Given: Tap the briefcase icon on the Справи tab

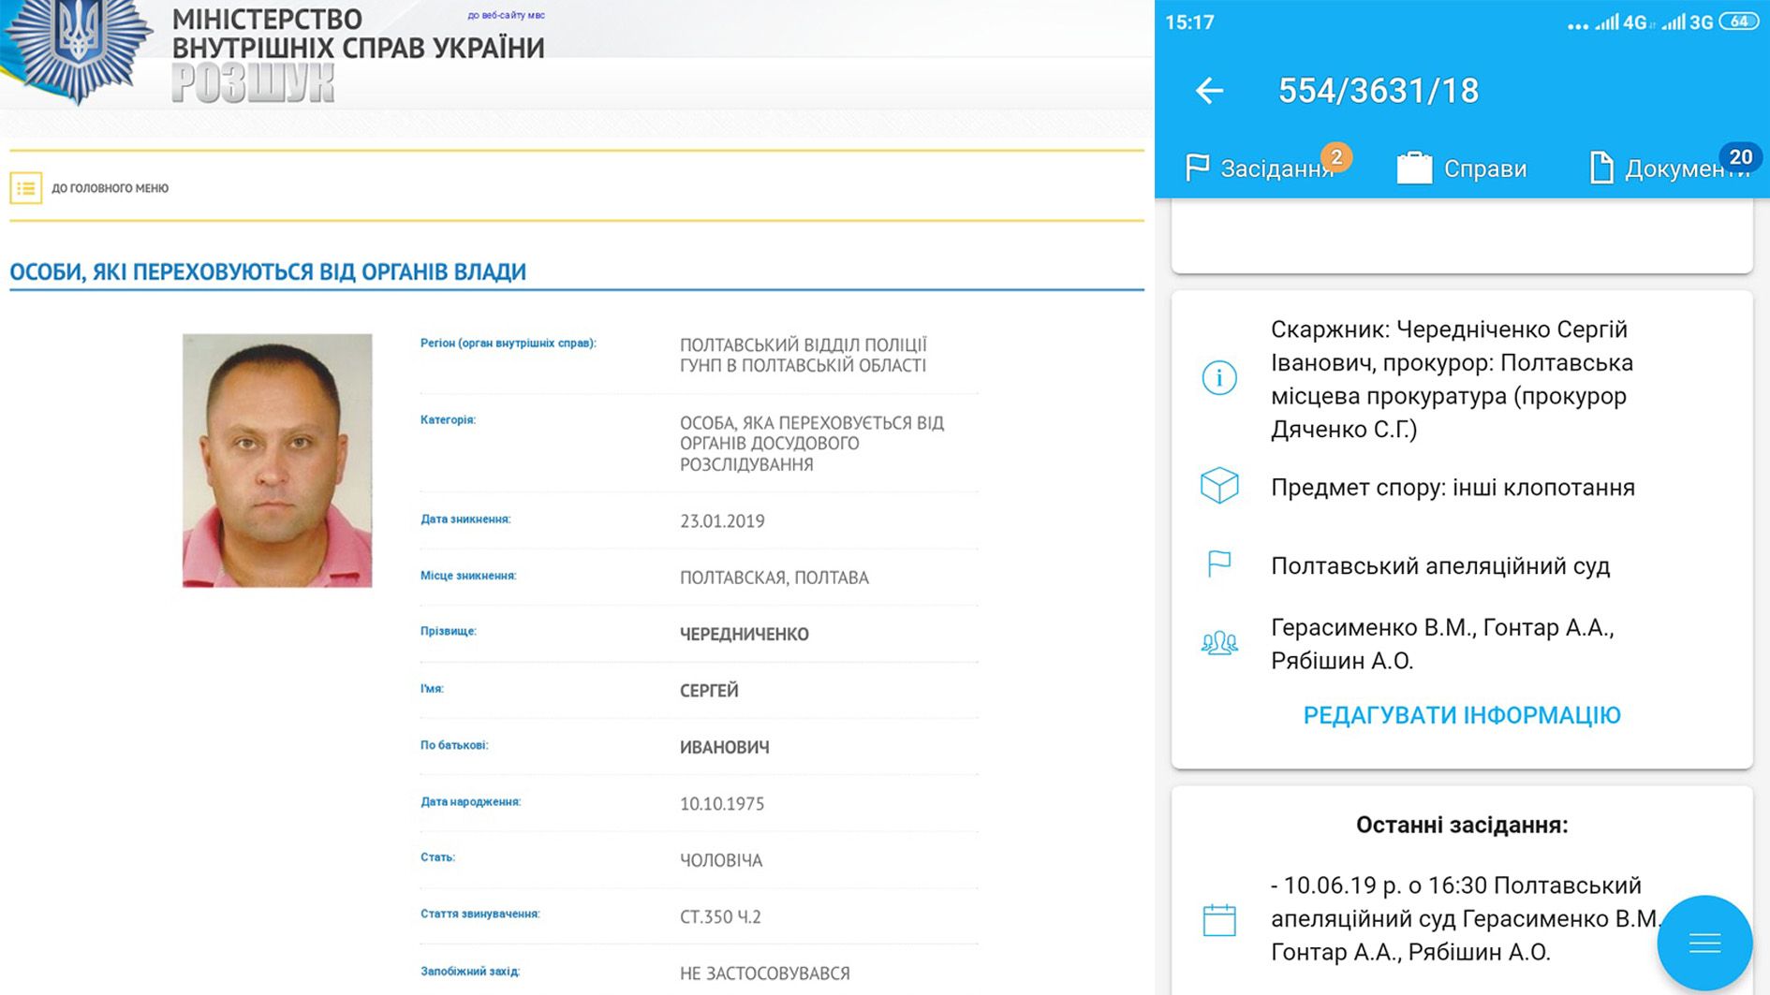Looking at the screenshot, I should point(1414,166).
